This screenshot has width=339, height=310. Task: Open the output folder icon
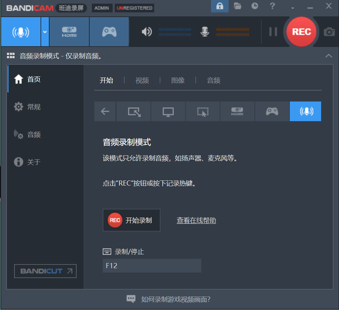[237, 6]
